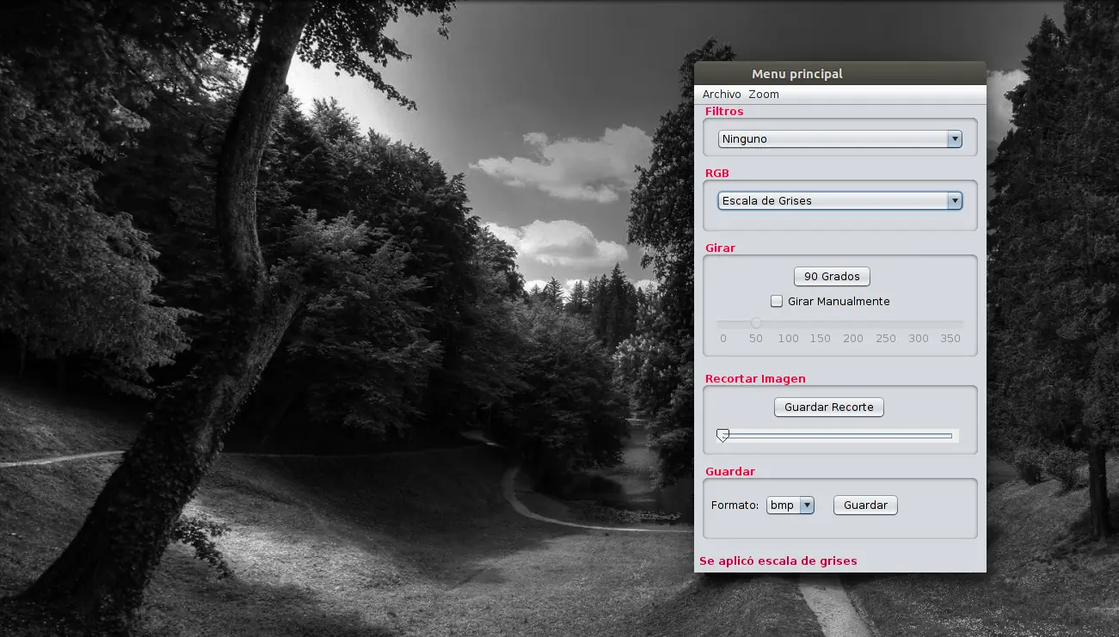Screen dimensions: 1119x637
Task: Click the Guardar Recorte button
Action: tap(829, 407)
